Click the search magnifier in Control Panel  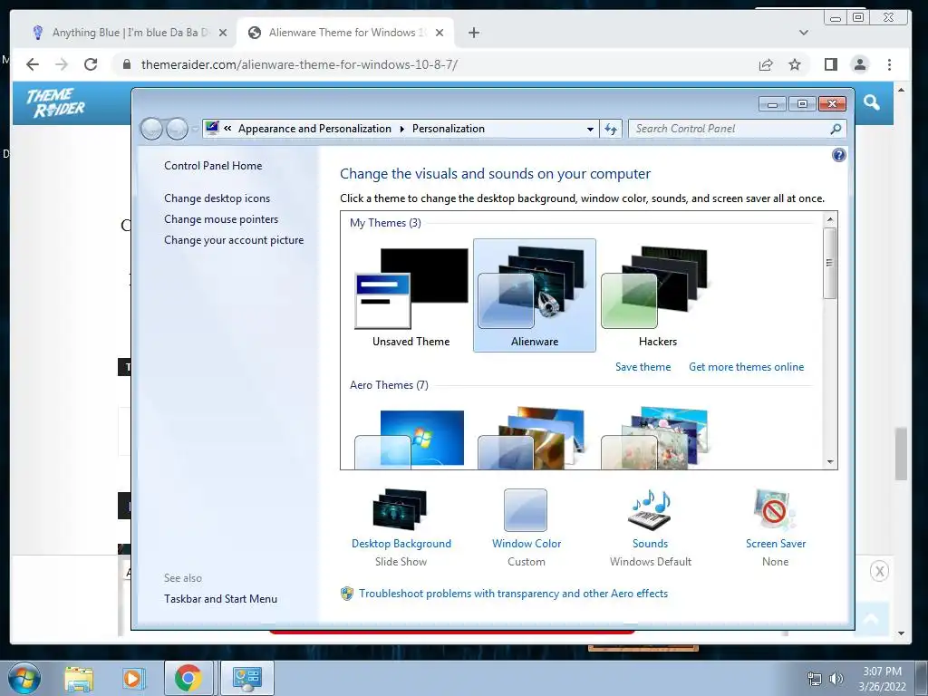[836, 129]
